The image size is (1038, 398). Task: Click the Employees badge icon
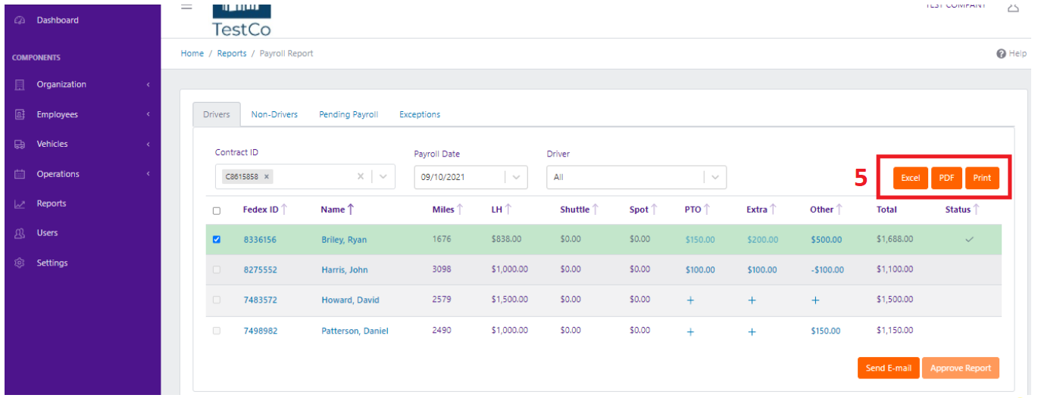(x=20, y=114)
